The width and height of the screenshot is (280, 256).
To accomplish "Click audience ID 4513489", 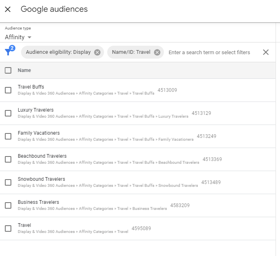I will click(211, 182).
